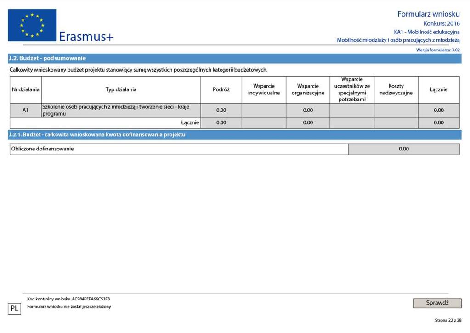Viewport: 470px width, 333px height.
Task: Click the Obliczone dofinansowanie value 0.00 field
Action: (403, 149)
